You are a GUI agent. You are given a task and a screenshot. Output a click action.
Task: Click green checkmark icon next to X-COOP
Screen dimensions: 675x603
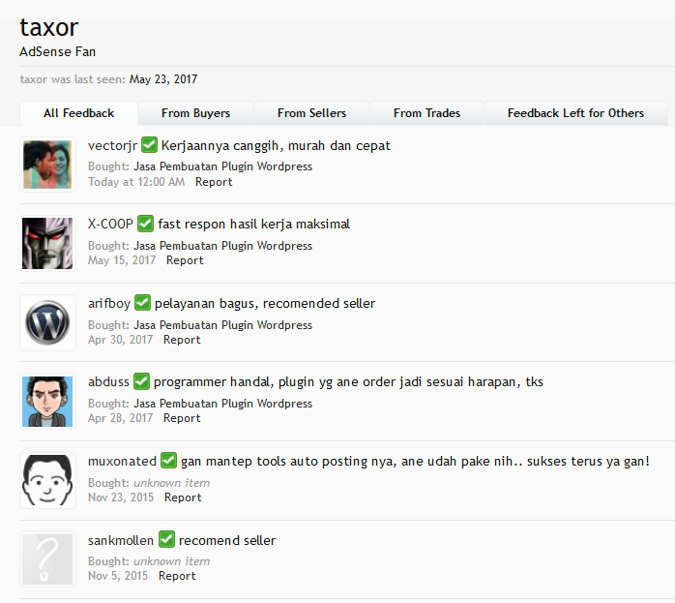coord(145,224)
